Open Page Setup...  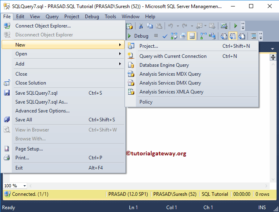(63, 149)
